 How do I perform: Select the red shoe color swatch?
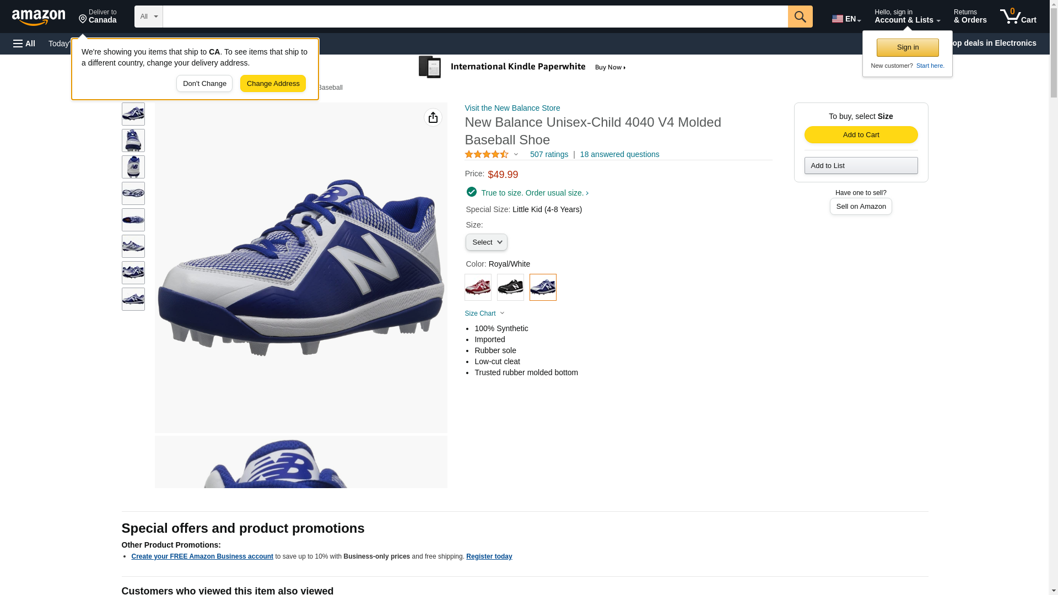point(478,287)
